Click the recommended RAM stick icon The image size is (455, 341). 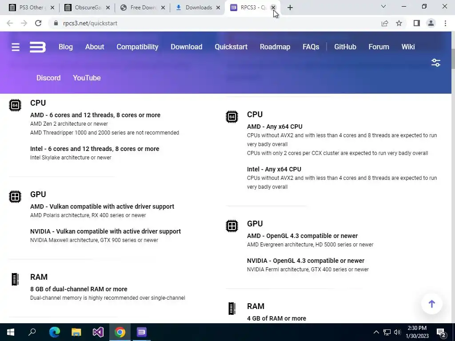coord(15,279)
